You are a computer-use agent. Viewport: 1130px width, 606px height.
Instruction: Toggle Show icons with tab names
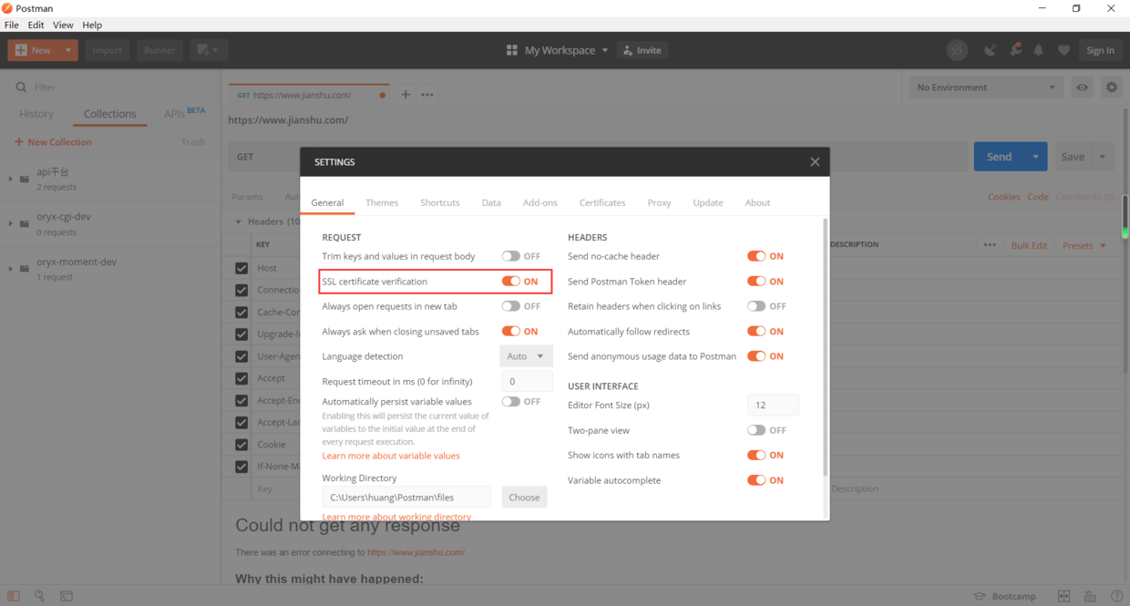(x=756, y=455)
